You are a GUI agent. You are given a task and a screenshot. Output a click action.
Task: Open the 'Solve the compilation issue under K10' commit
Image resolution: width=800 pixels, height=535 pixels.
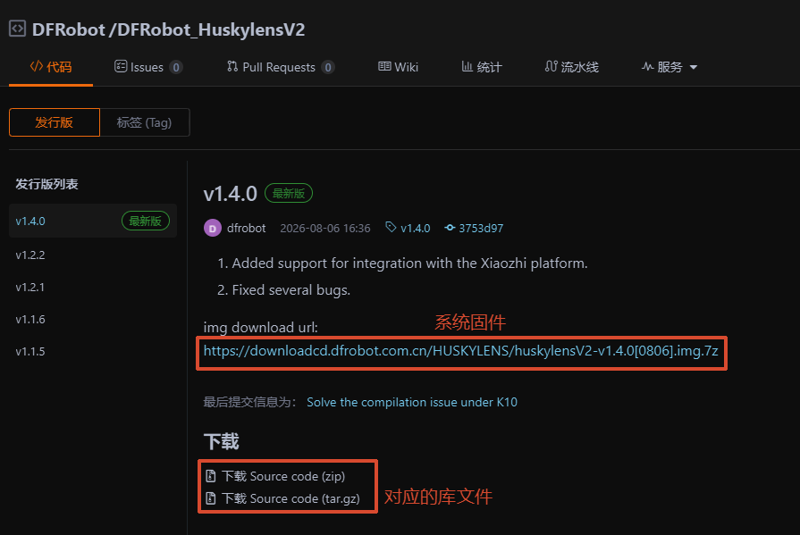click(x=412, y=402)
